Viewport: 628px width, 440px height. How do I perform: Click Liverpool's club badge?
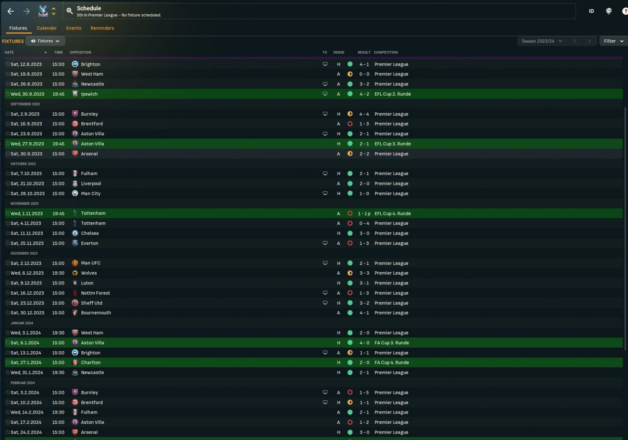point(75,183)
